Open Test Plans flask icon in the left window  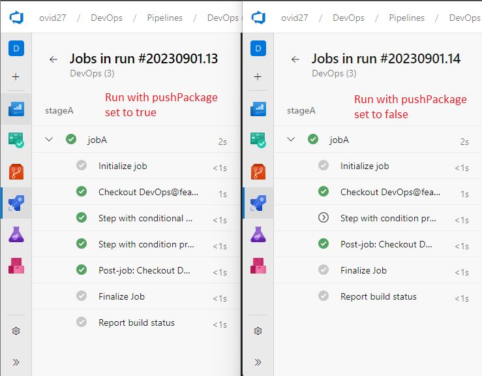pyautogui.click(x=16, y=234)
